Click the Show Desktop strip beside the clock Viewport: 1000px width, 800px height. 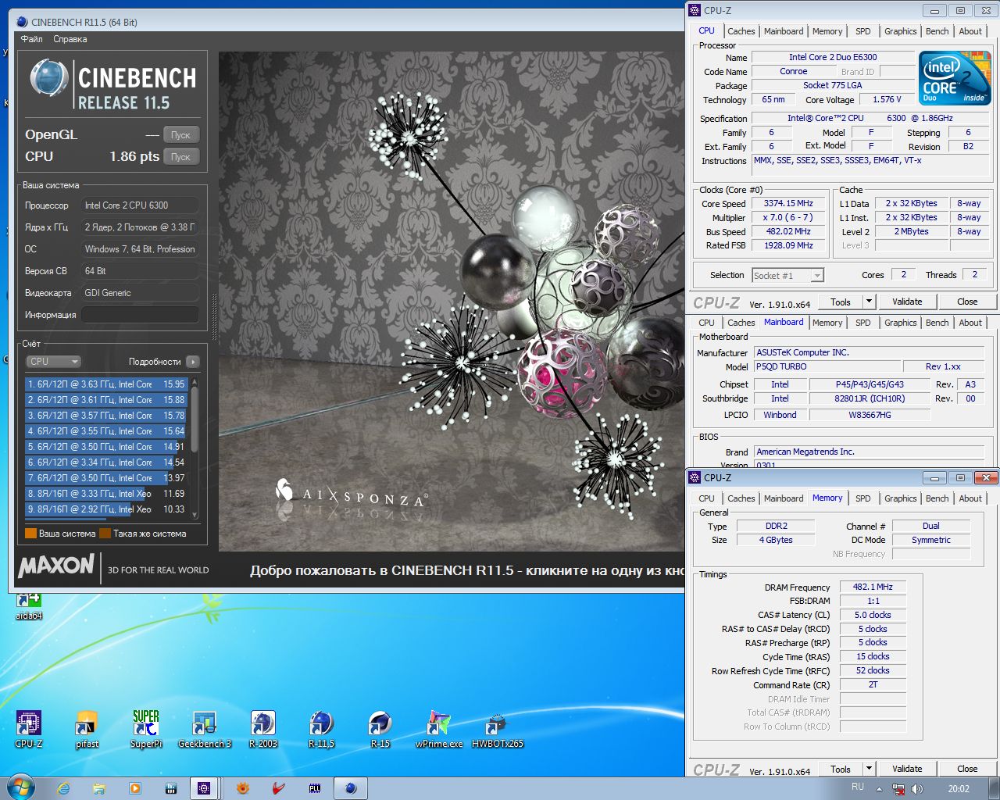994,788
